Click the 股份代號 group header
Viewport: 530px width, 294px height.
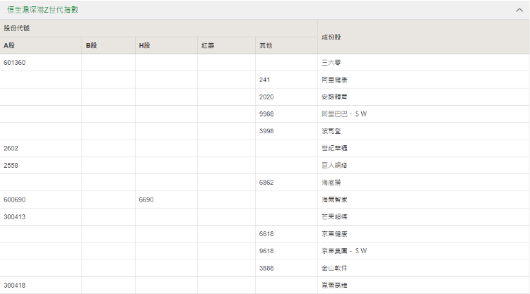(17, 28)
